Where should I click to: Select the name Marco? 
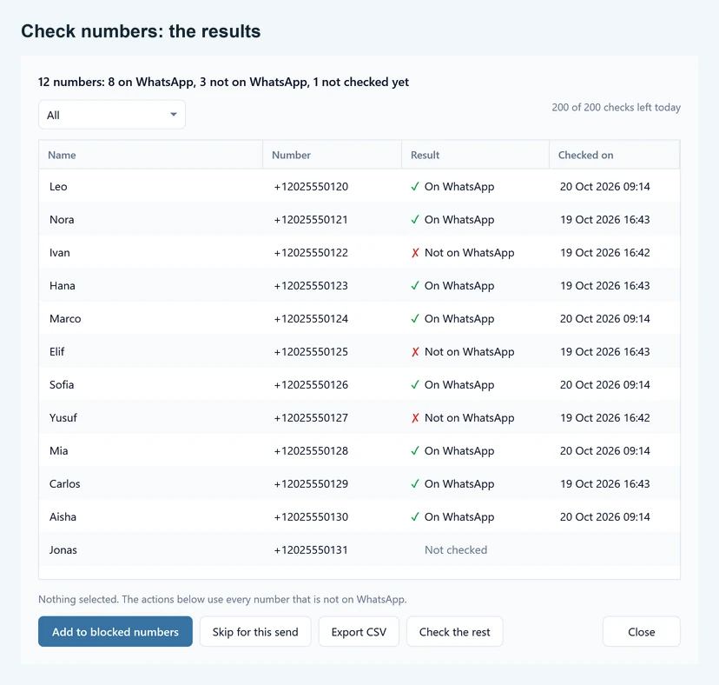pyautogui.click(x=65, y=319)
